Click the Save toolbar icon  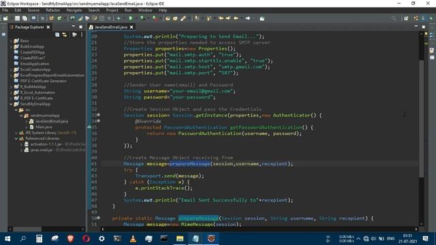[17, 18]
